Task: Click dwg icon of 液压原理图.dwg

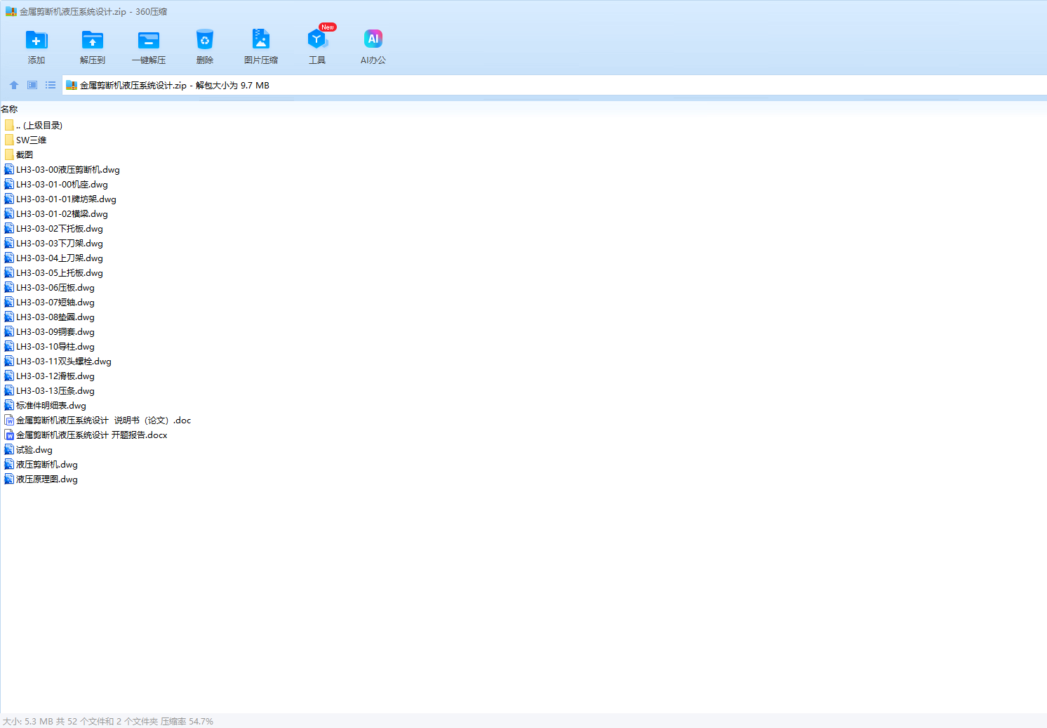Action: [9, 479]
